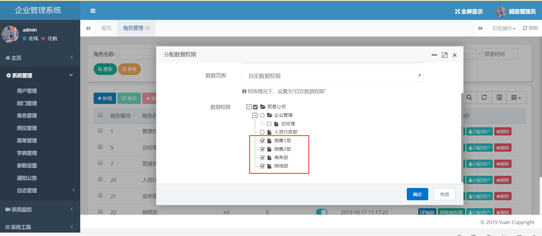The width and height of the screenshot is (542, 236).
Task: Expand the 系统监控 sidebar menu
Action: coord(40,209)
